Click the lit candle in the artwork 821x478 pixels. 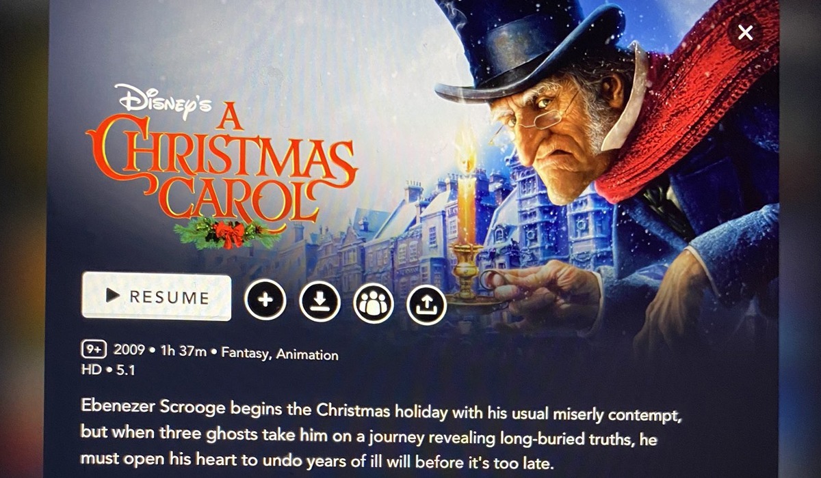click(466, 205)
